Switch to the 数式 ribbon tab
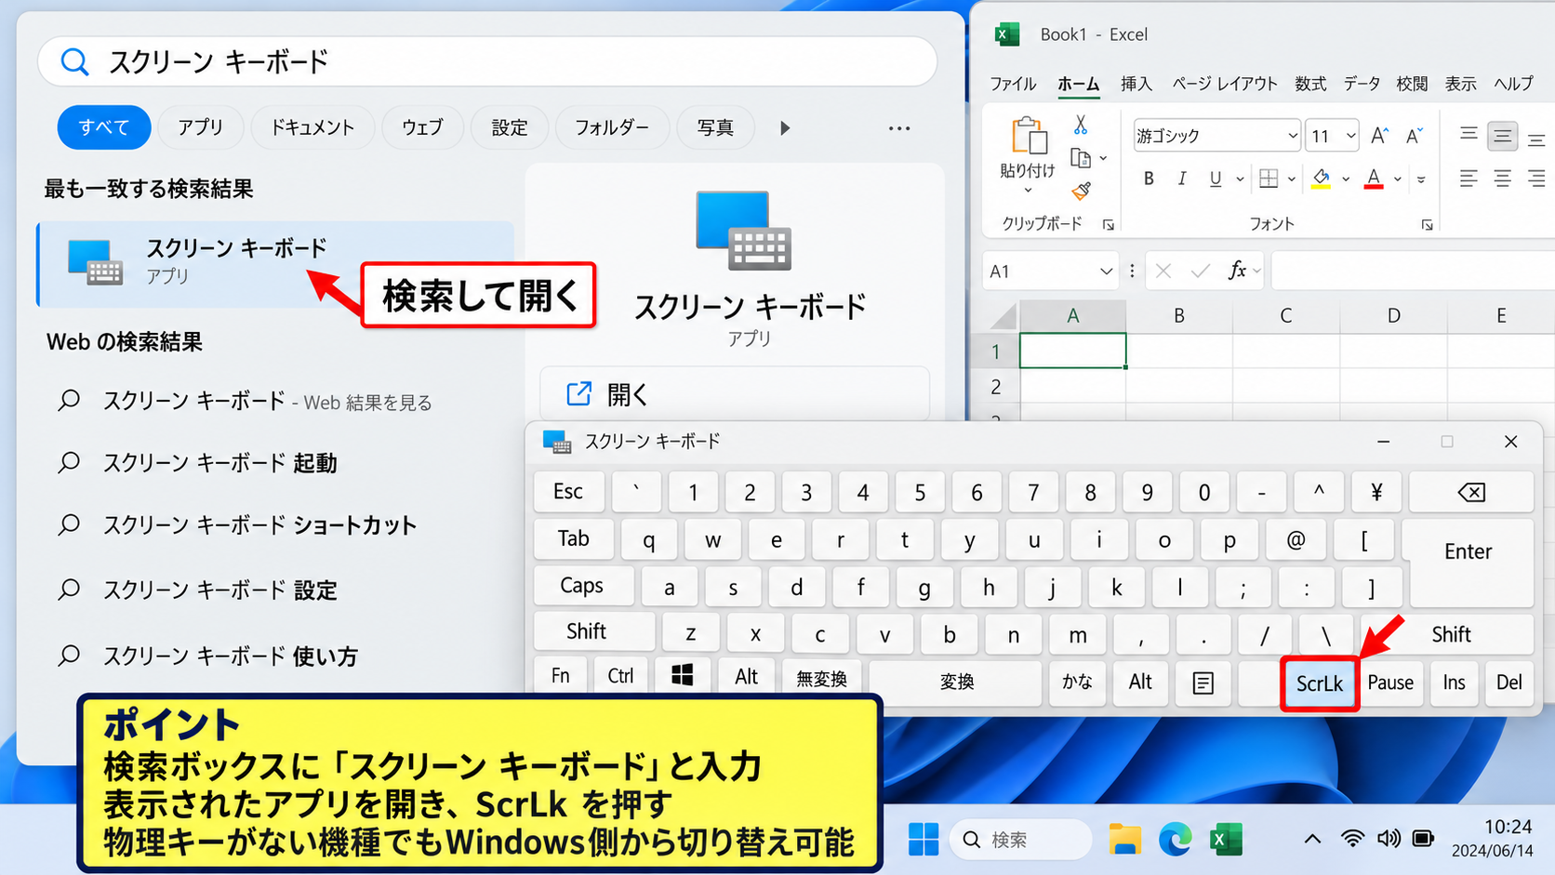Image resolution: width=1555 pixels, height=875 pixels. 1310,84
